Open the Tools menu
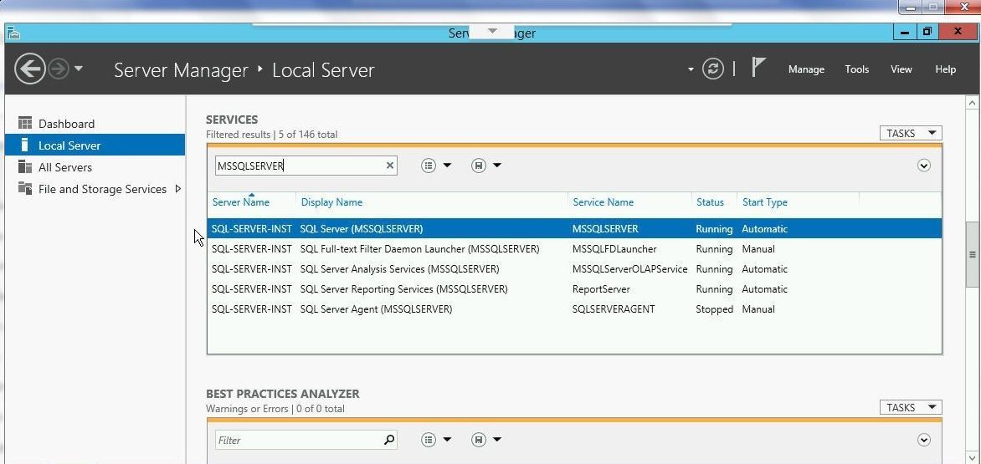Screen dimensions: 981x464 click(856, 69)
